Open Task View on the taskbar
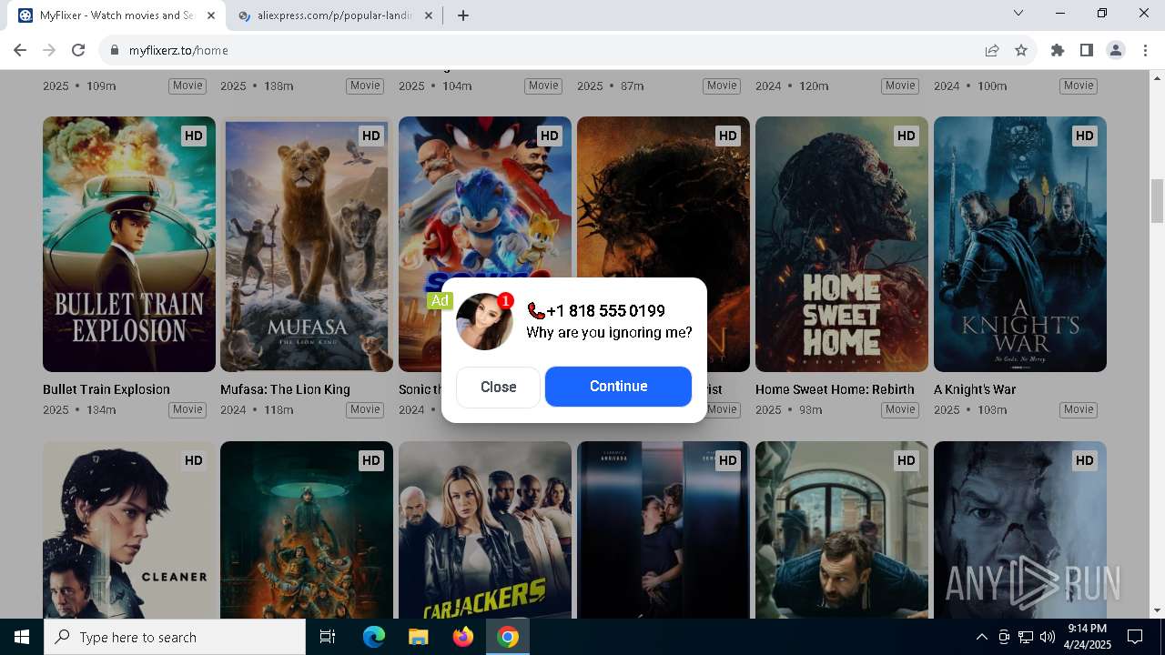The height and width of the screenshot is (655, 1165). pyautogui.click(x=328, y=637)
